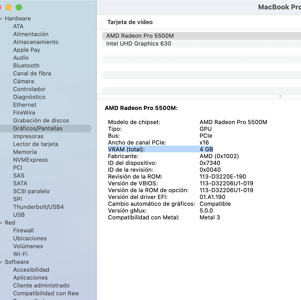Select Alimentación in the sidebar
The height and width of the screenshot is (300, 301).
(31, 34)
